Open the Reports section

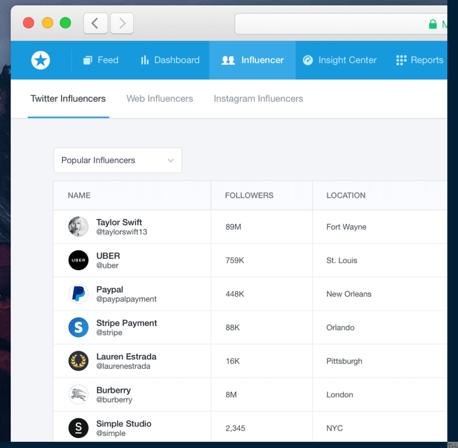(420, 60)
